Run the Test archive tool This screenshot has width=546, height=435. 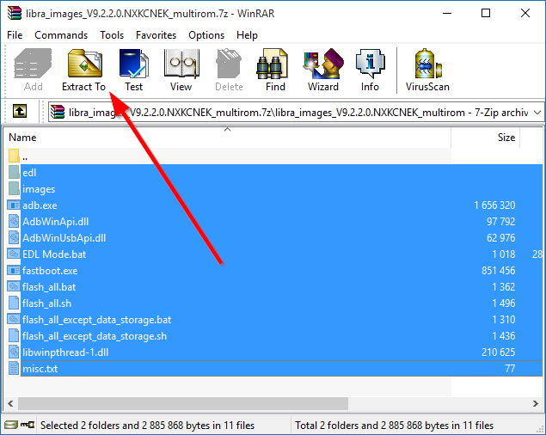[x=134, y=63]
